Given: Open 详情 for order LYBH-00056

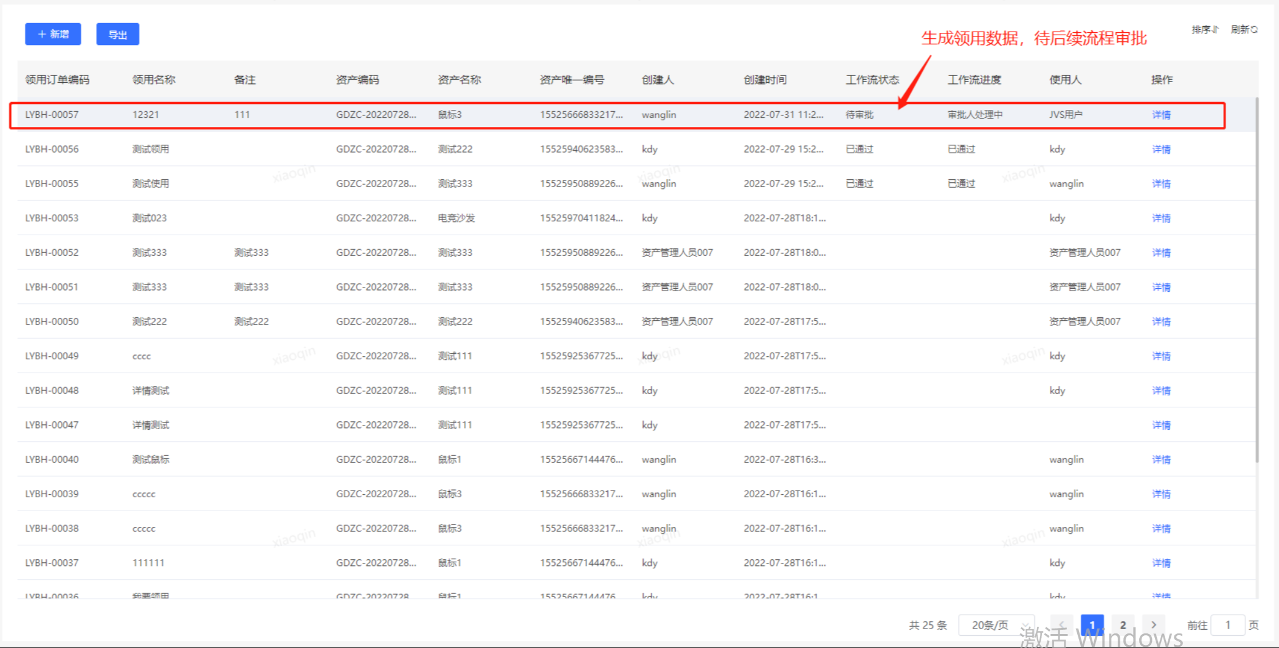Looking at the screenshot, I should [x=1161, y=150].
